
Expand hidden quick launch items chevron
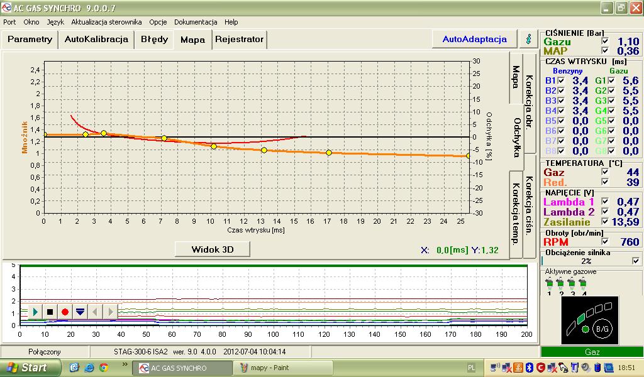pos(125,364)
